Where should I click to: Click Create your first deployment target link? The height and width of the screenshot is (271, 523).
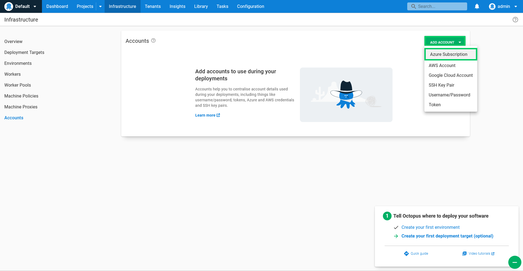click(x=447, y=236)
